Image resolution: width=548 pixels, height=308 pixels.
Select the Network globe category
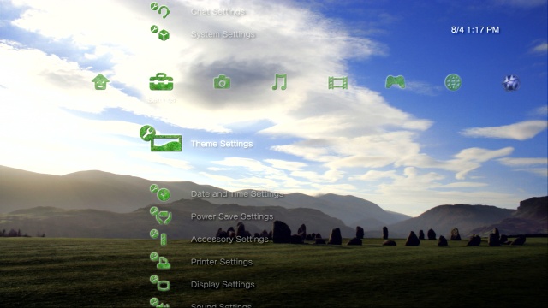coord(453,82)
